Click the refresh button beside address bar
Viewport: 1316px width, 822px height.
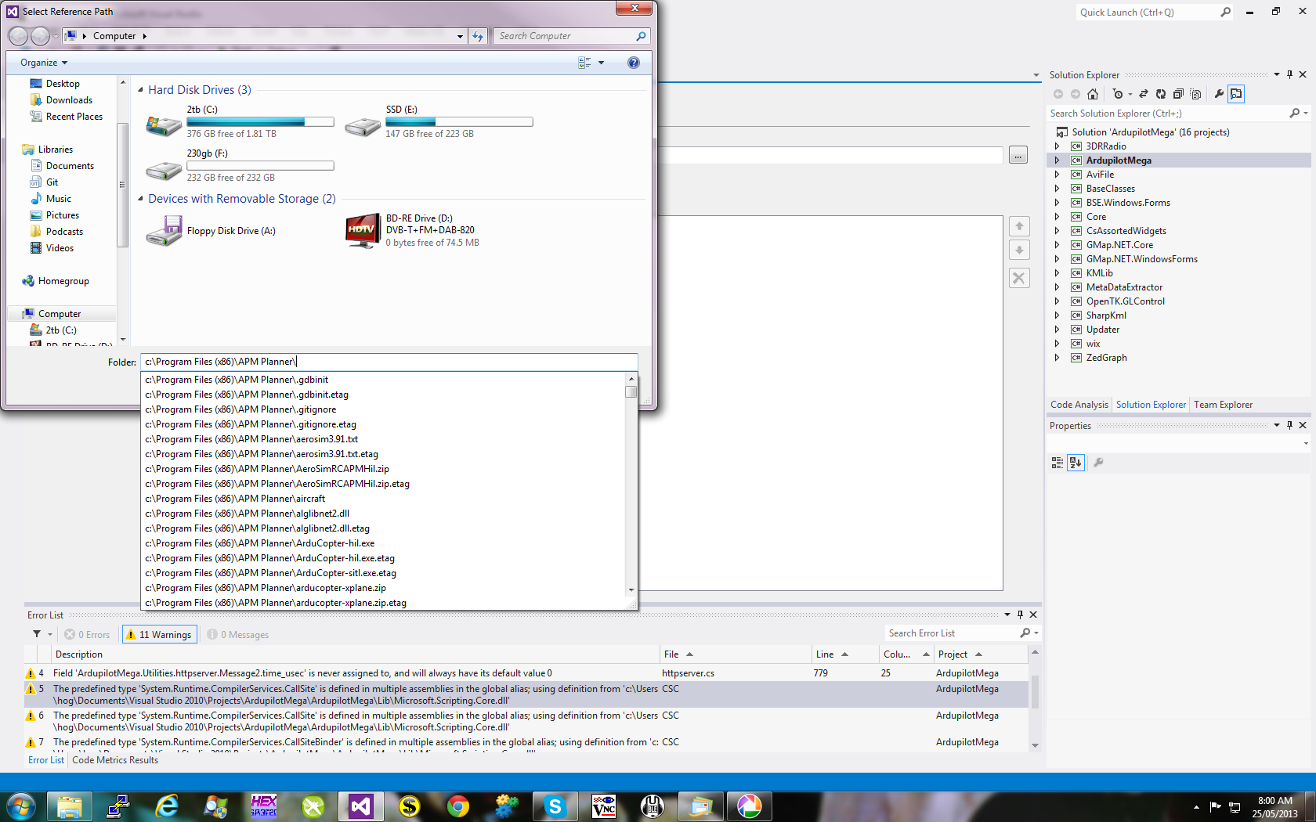(x=478, y=36)
